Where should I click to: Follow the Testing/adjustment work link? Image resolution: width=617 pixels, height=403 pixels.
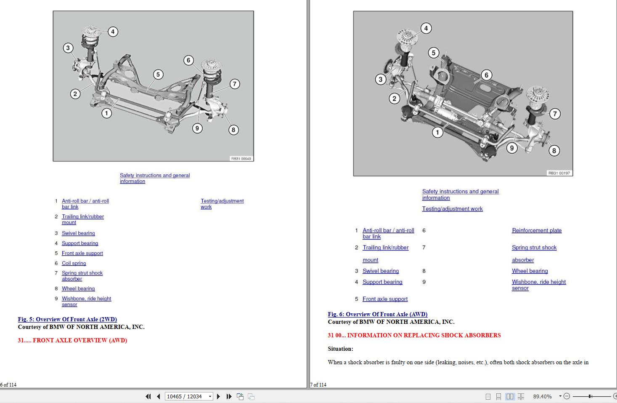tap(222, 201)
